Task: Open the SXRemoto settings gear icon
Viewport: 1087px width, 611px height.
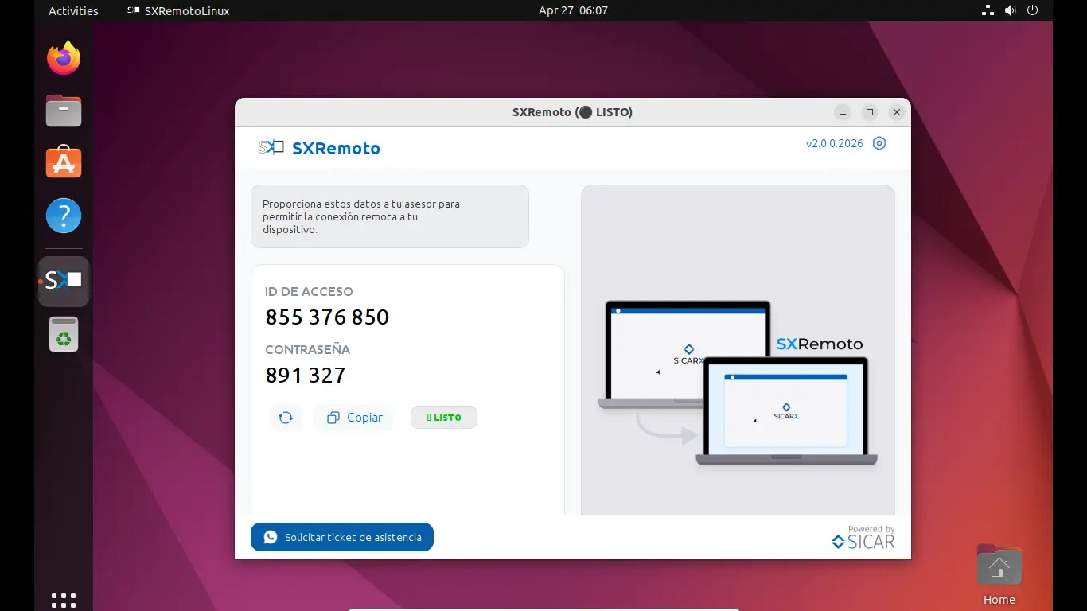Action: (x=879, y=143)
